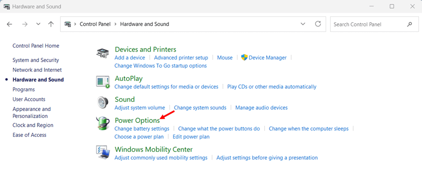Change what the power buttons do
The image size is (422, 192).
tap(219, 129)
